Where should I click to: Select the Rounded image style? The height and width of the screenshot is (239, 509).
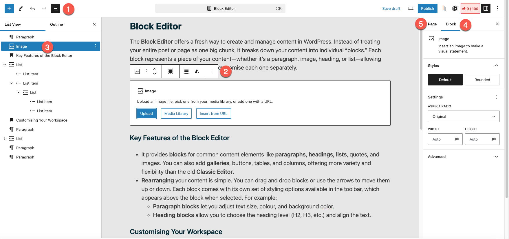pyautogui.click(x=482, y=80)
